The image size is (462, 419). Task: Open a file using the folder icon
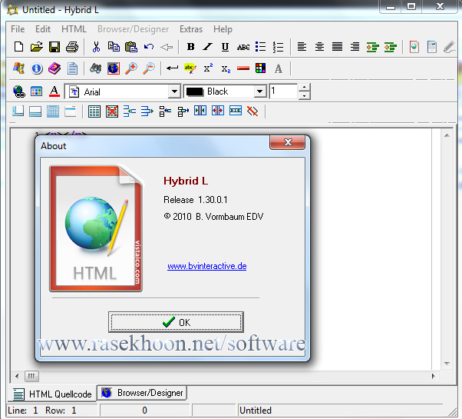tap(36, 47)
